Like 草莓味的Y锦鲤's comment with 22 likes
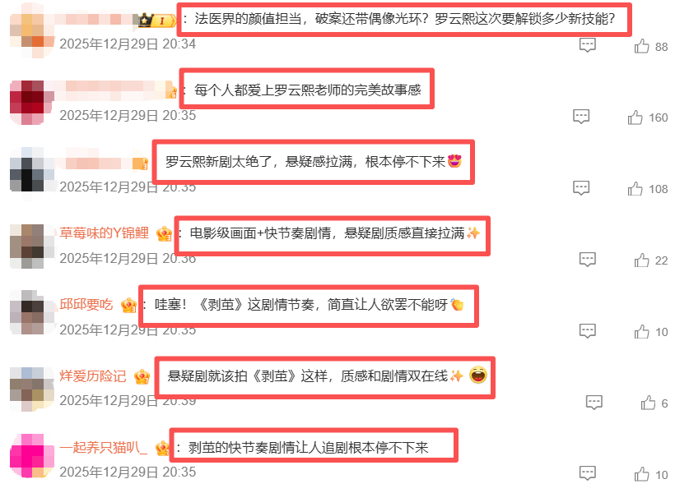Image resolution: width=689 pixels, height=493 pixels. click(x=641, y=260)
